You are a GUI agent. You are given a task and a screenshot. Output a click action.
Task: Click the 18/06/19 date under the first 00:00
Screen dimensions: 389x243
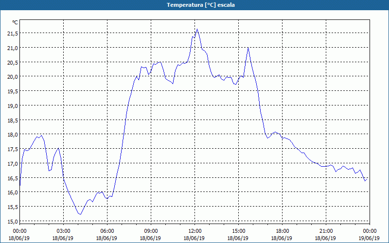point(19,238)
